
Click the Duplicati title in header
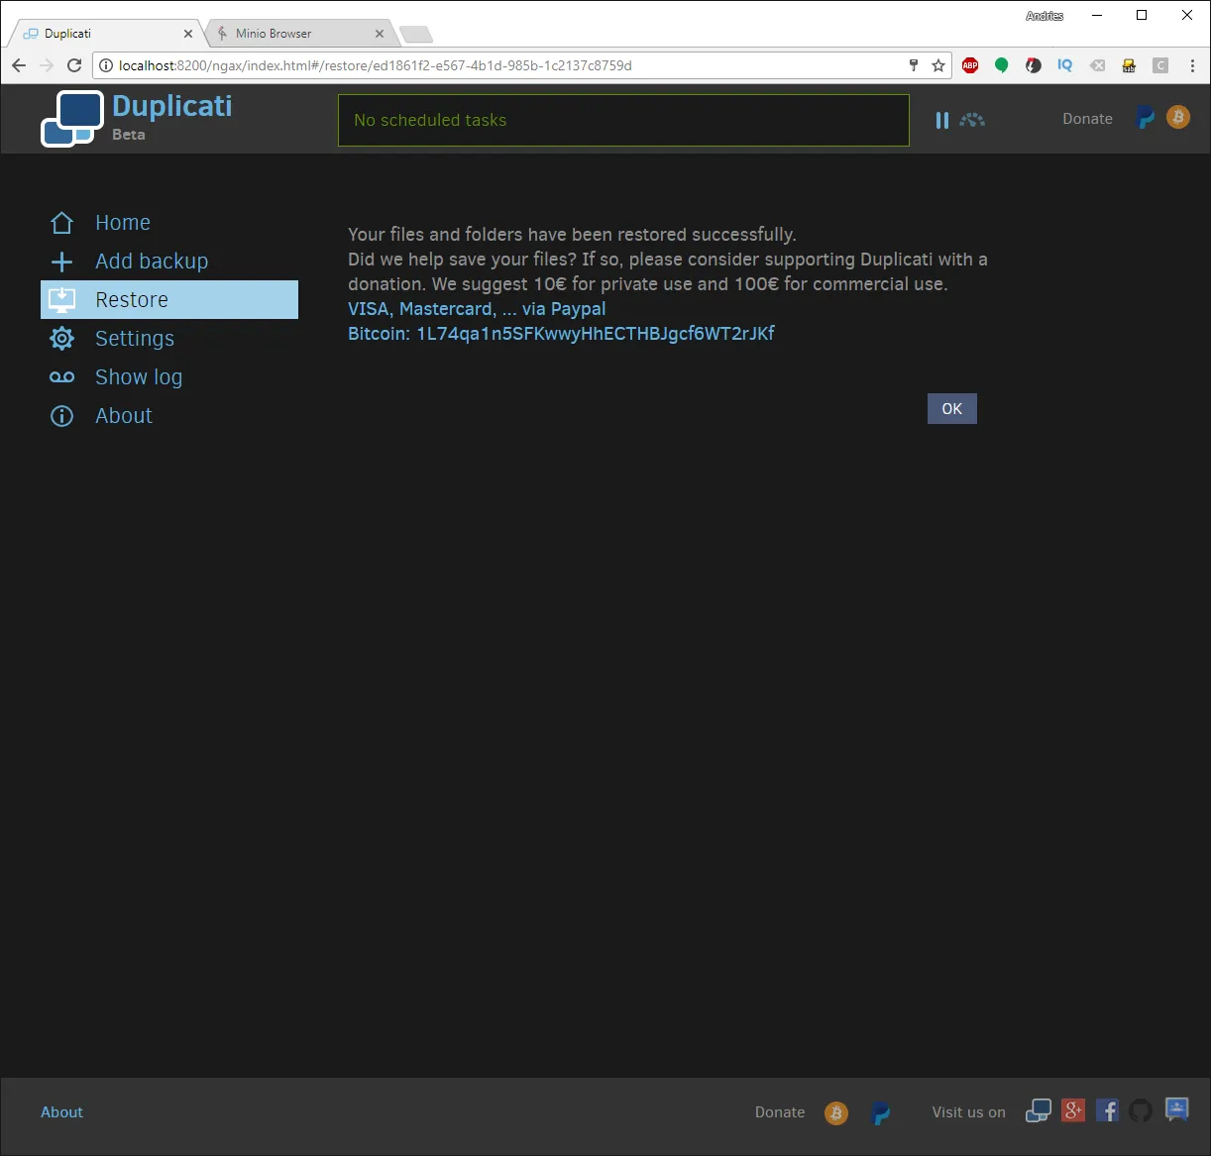[x=172, y=106]
